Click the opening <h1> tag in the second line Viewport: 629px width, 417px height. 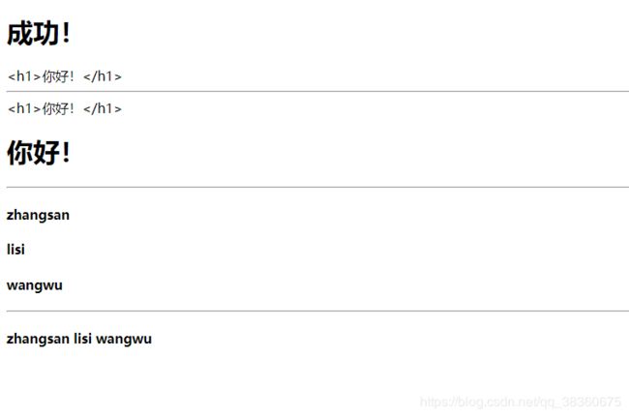click(x=24, y=108)
